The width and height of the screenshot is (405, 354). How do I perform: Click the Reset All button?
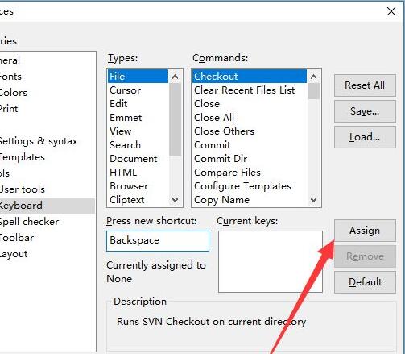point(365,85)
